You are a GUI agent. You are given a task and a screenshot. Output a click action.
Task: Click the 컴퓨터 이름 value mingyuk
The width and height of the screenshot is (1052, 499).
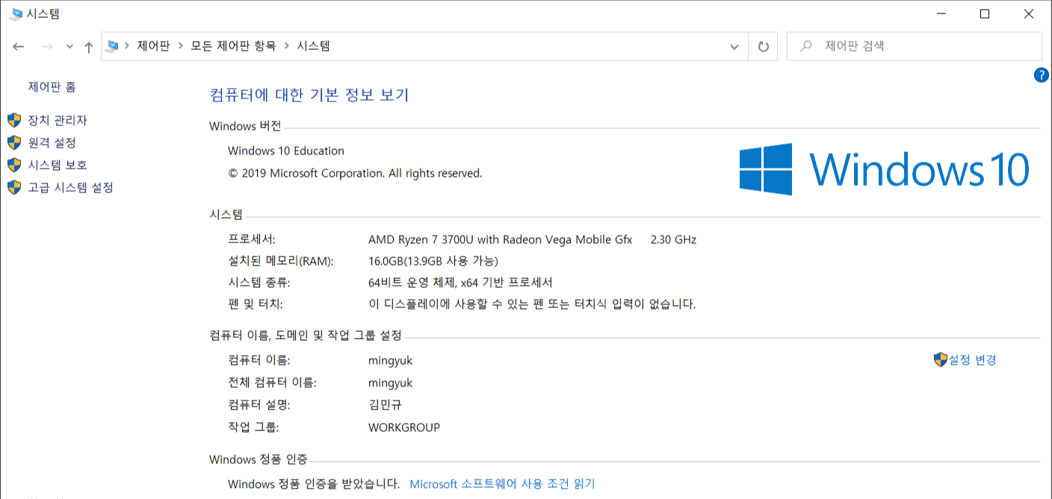pyautogui.click(x=390, y=361)
